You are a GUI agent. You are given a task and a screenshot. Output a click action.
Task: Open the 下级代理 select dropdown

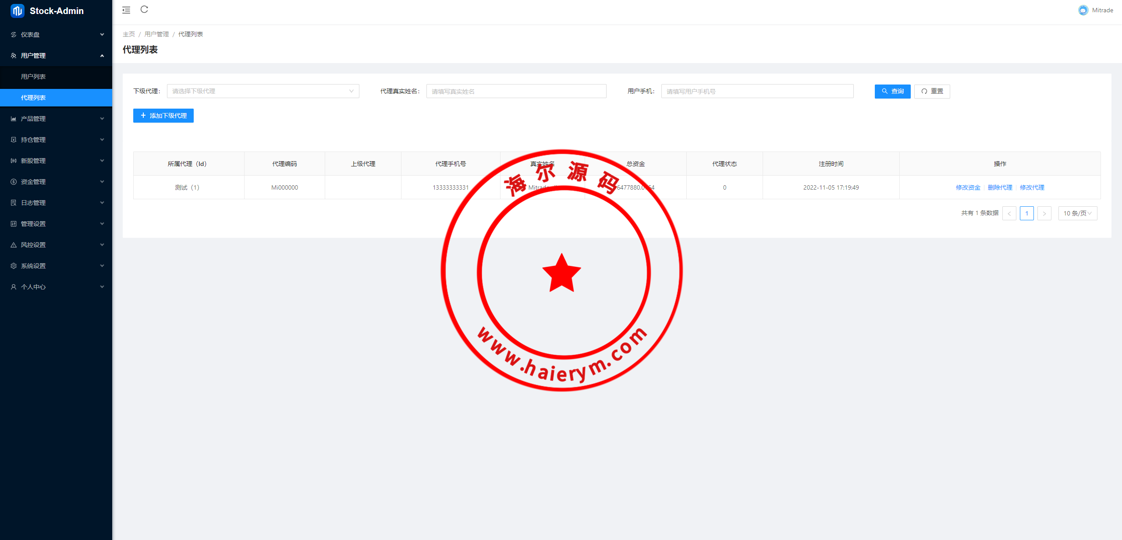coord(263,91)
